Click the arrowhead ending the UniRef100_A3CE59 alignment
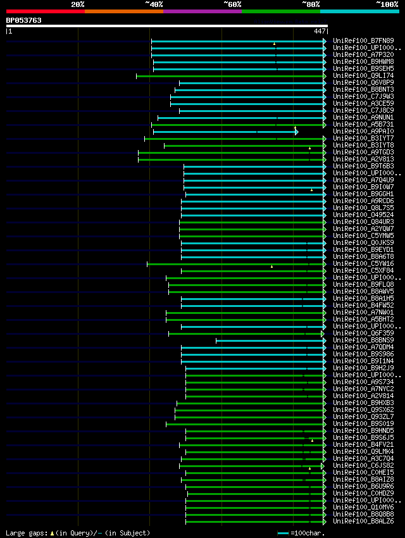405x538 pixels. 325,104
